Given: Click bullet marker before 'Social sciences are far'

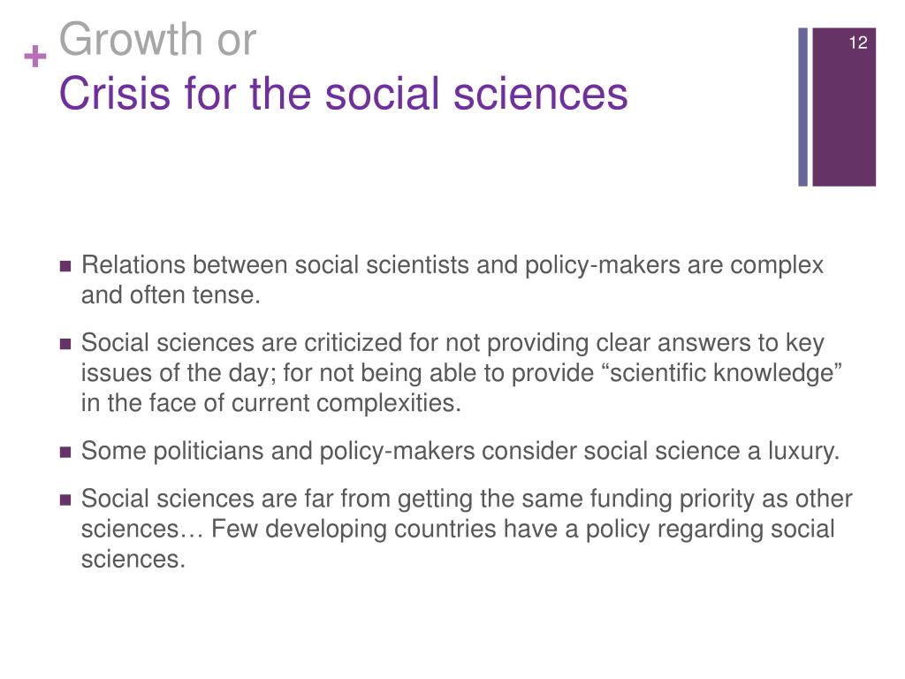Looking at the screenshot, I should point(65,500).
